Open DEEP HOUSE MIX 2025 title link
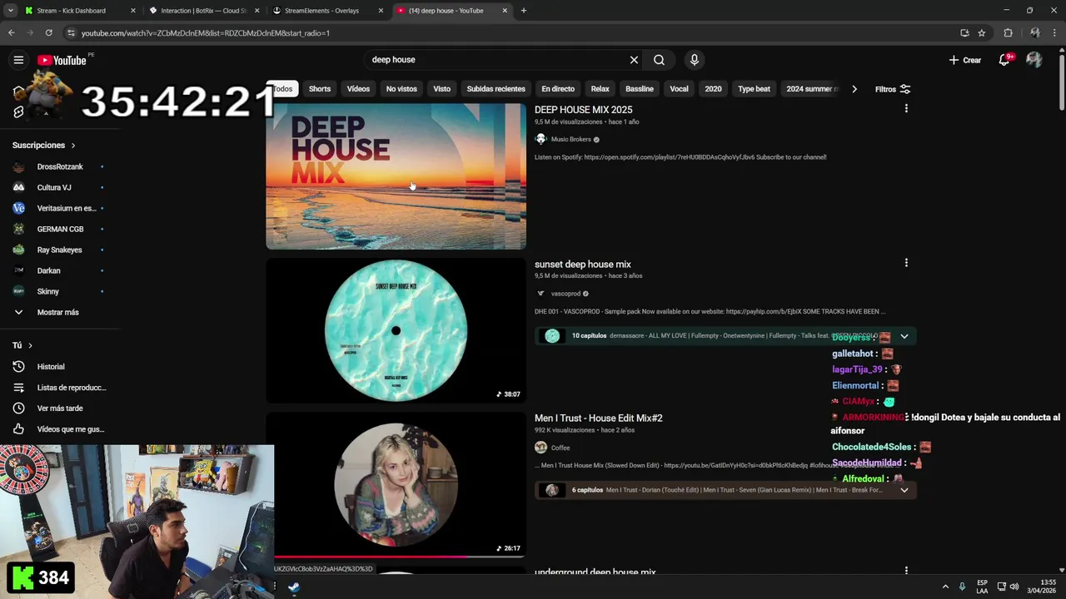The width and height of the screenshot is (1066, 599). (x=583, y=110)
